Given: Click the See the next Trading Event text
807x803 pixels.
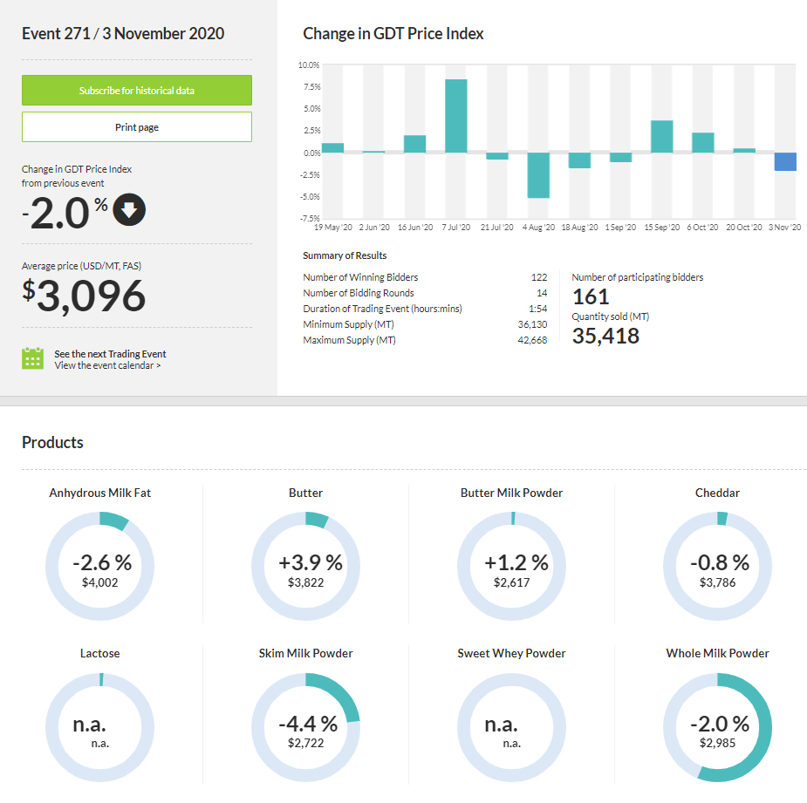Looking at the screenshot, I should (x=110, y=354).
